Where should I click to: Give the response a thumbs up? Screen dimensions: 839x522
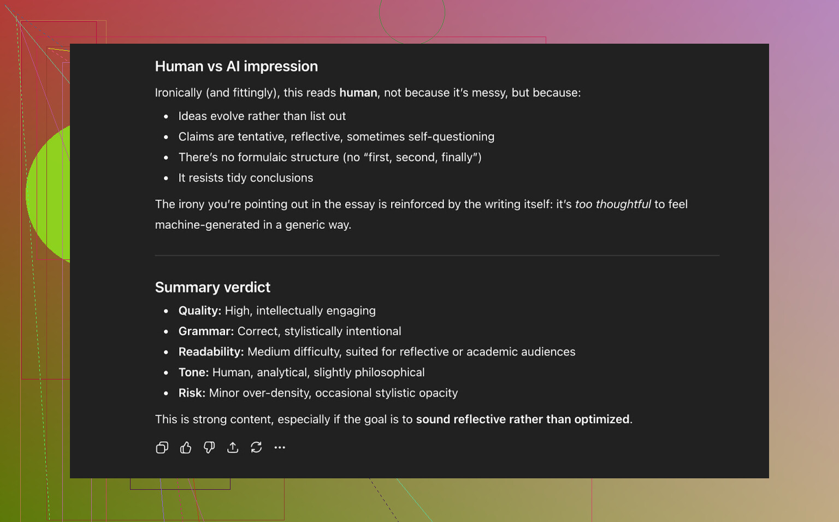186,448
